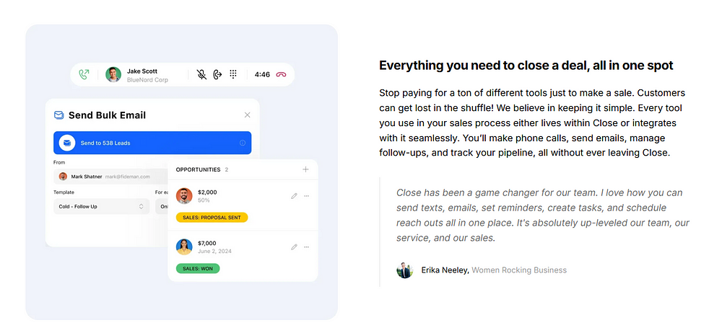Click the Sales: Won green tag
Image resolution: width=722 pixels, height=333 pixels.
(x=198, y=268)
